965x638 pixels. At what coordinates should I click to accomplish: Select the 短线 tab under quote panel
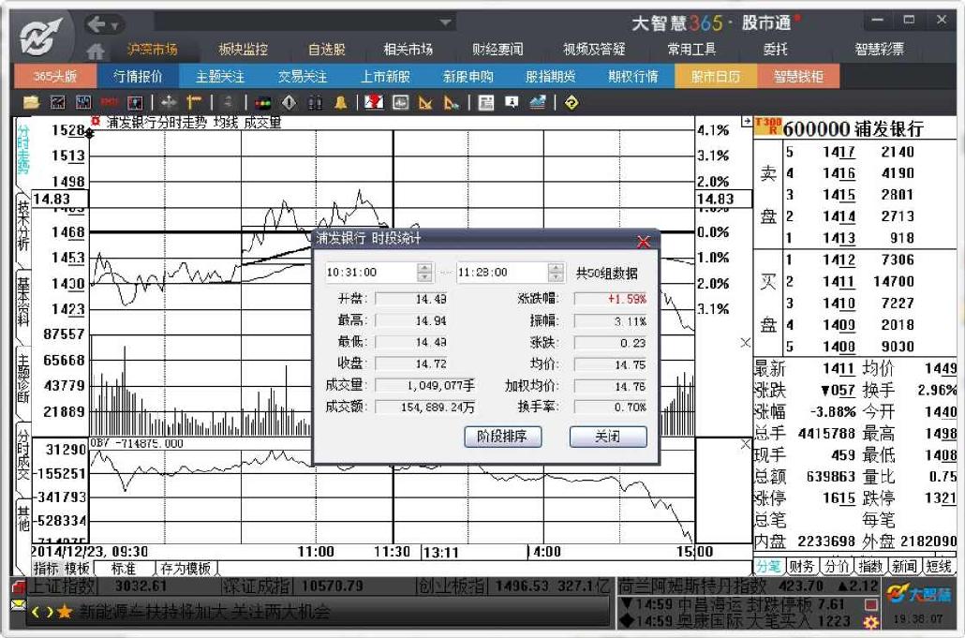pyautogui.click(x=939, y=567)
